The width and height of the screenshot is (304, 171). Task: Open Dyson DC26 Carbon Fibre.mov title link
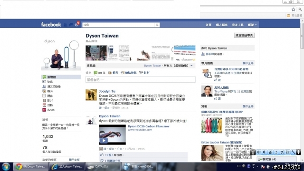149,126
